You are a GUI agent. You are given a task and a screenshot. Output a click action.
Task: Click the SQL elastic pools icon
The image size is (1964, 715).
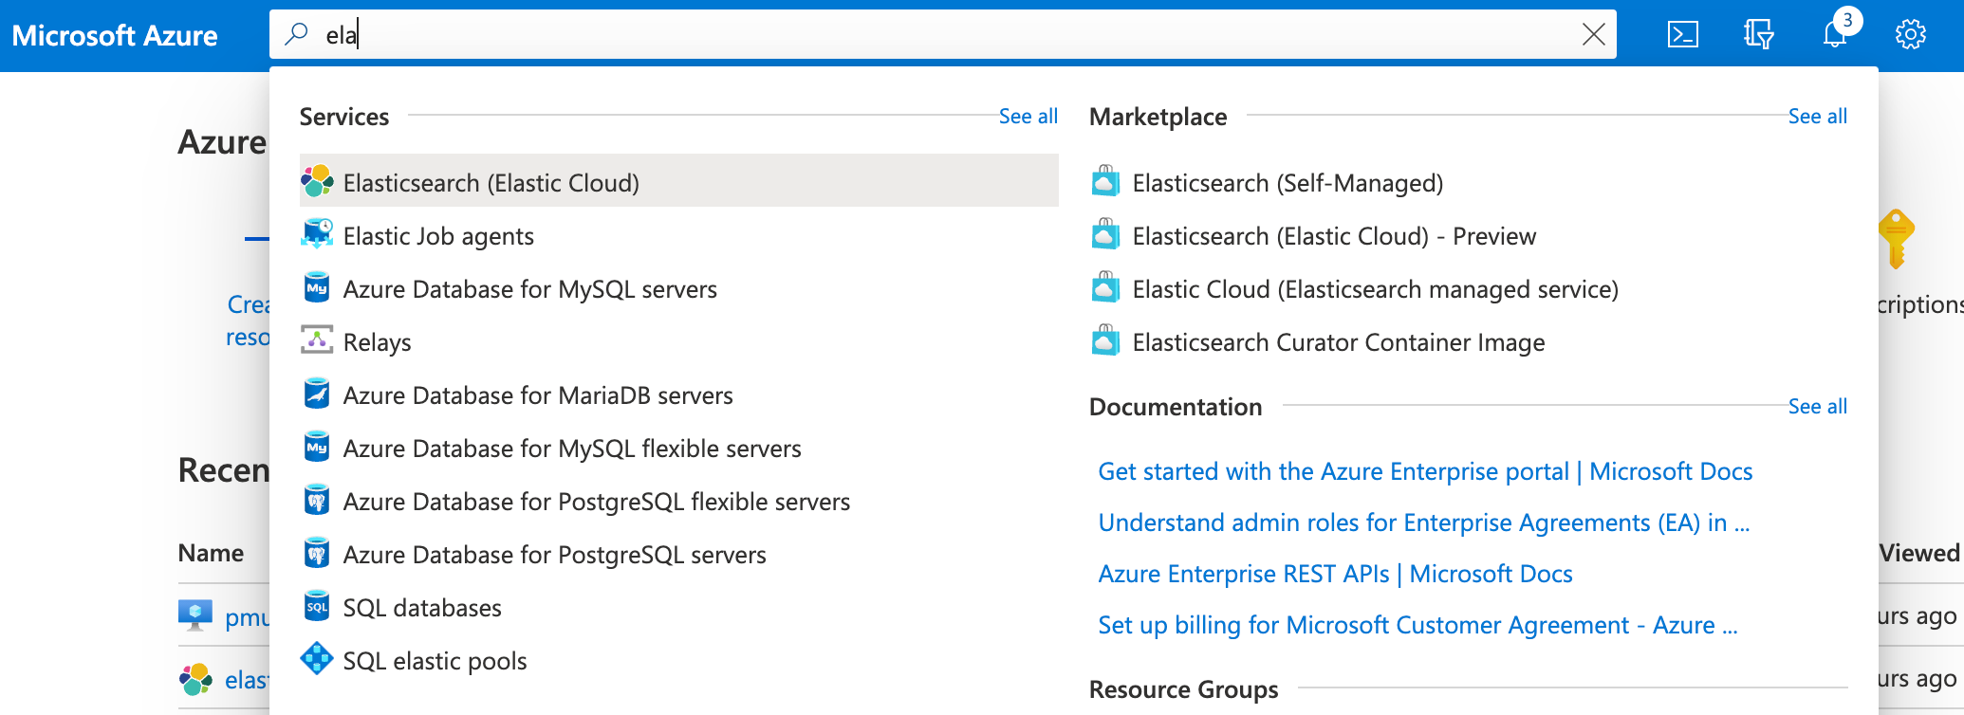[x=317, y=659]
